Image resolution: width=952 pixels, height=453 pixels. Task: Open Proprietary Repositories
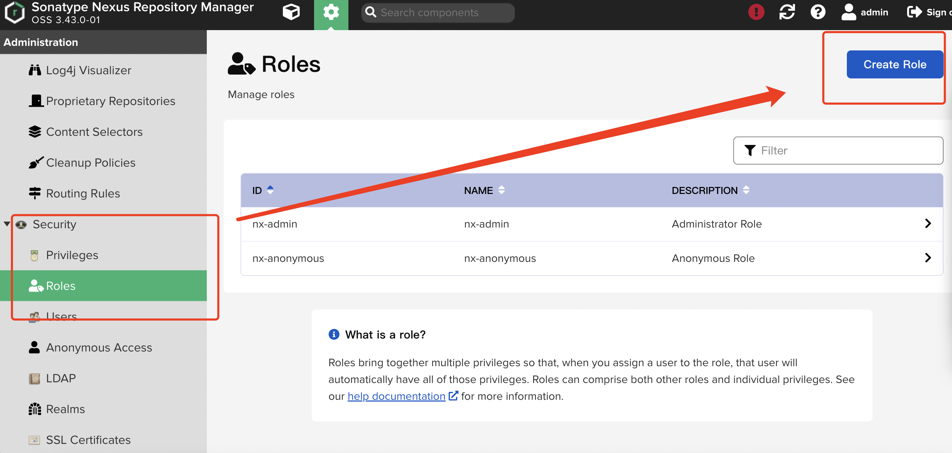pos(110,101)
